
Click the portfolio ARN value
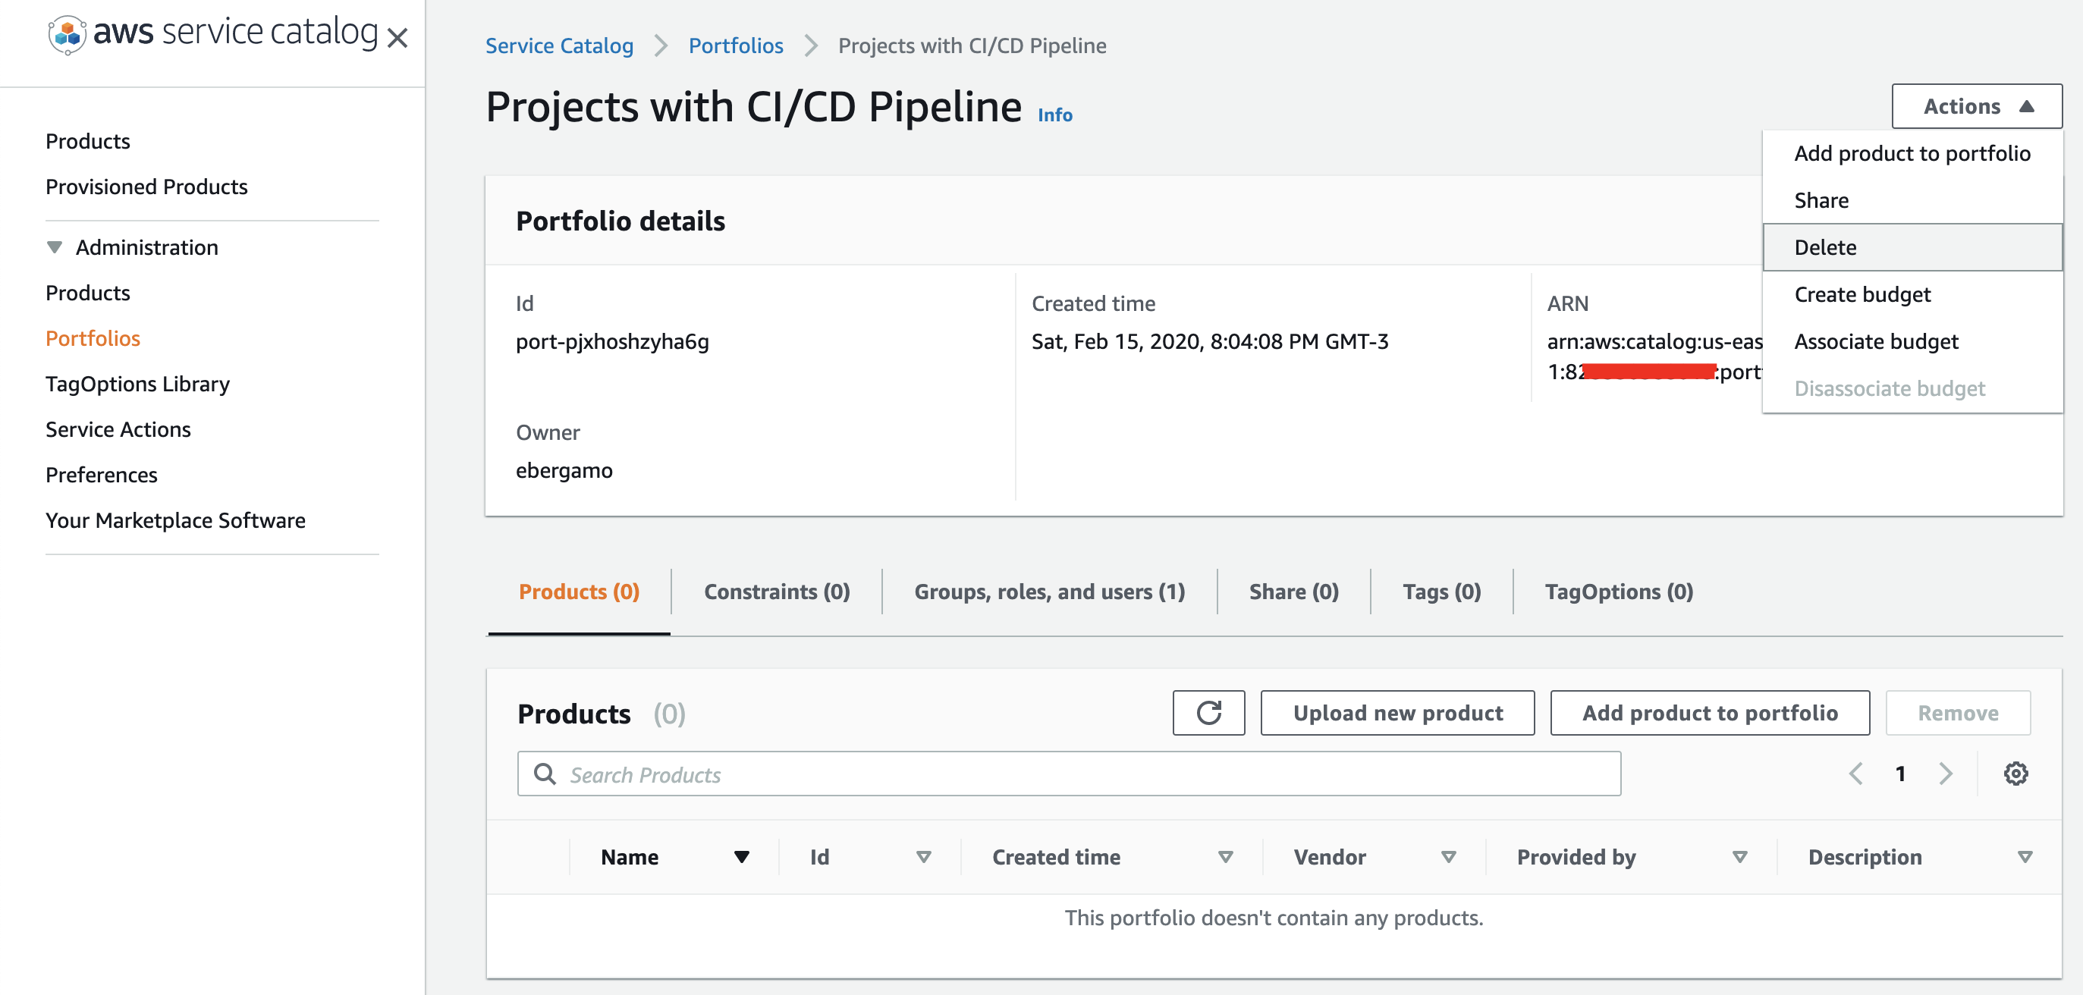1654,356
